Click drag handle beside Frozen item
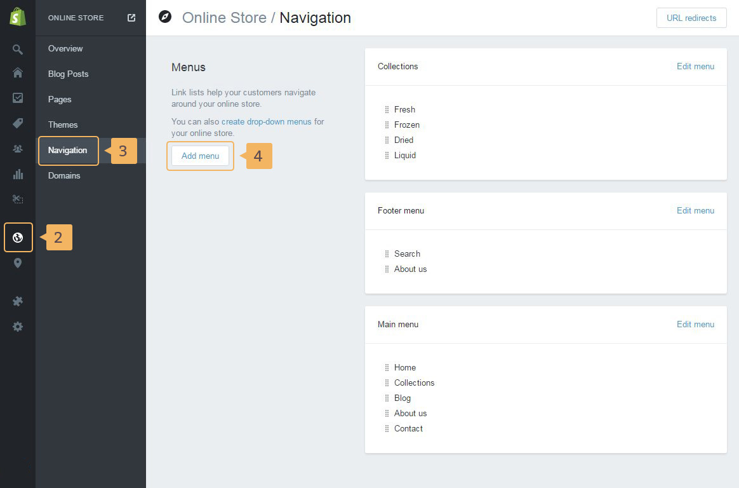 pyautogui.click(x=387, y=125)
